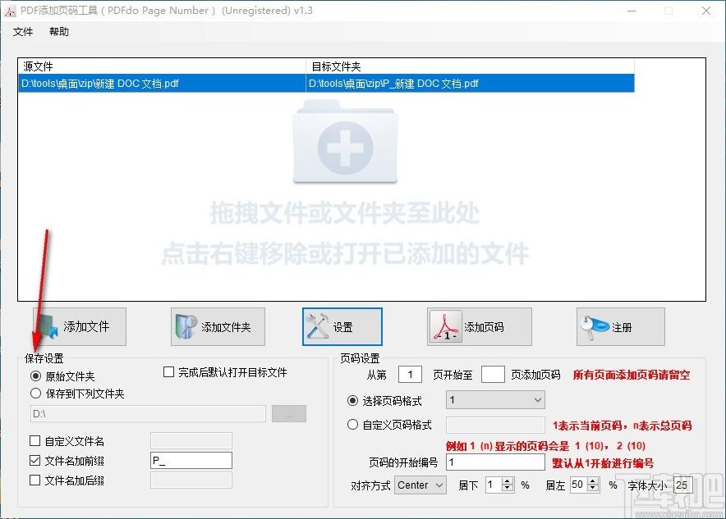Image resolution: width=726 pixels, height=519 pixels.
Task: Click the app icon in title bar
Action: (x=10, y=11)
